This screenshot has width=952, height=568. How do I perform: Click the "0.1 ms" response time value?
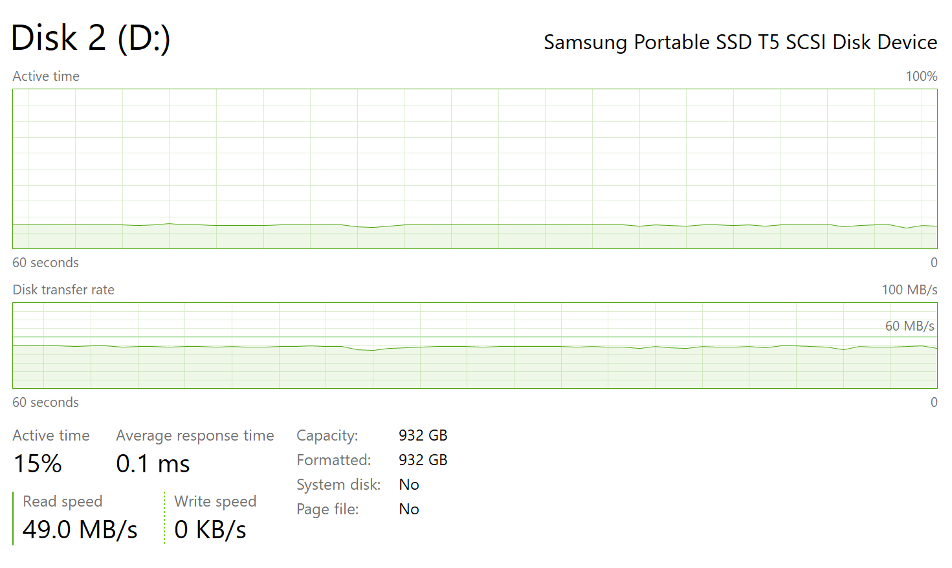tap(153, 464)
